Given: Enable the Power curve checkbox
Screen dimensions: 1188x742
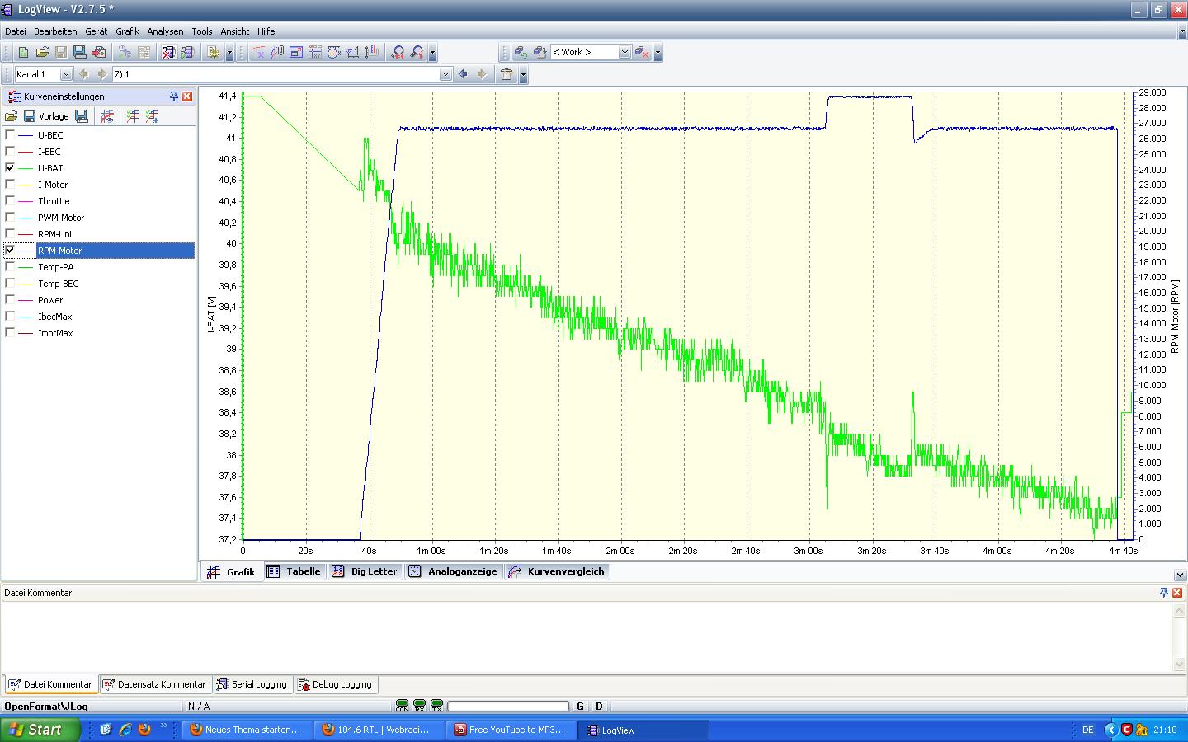Looking at the screenshot, I should tap(10, 299).
